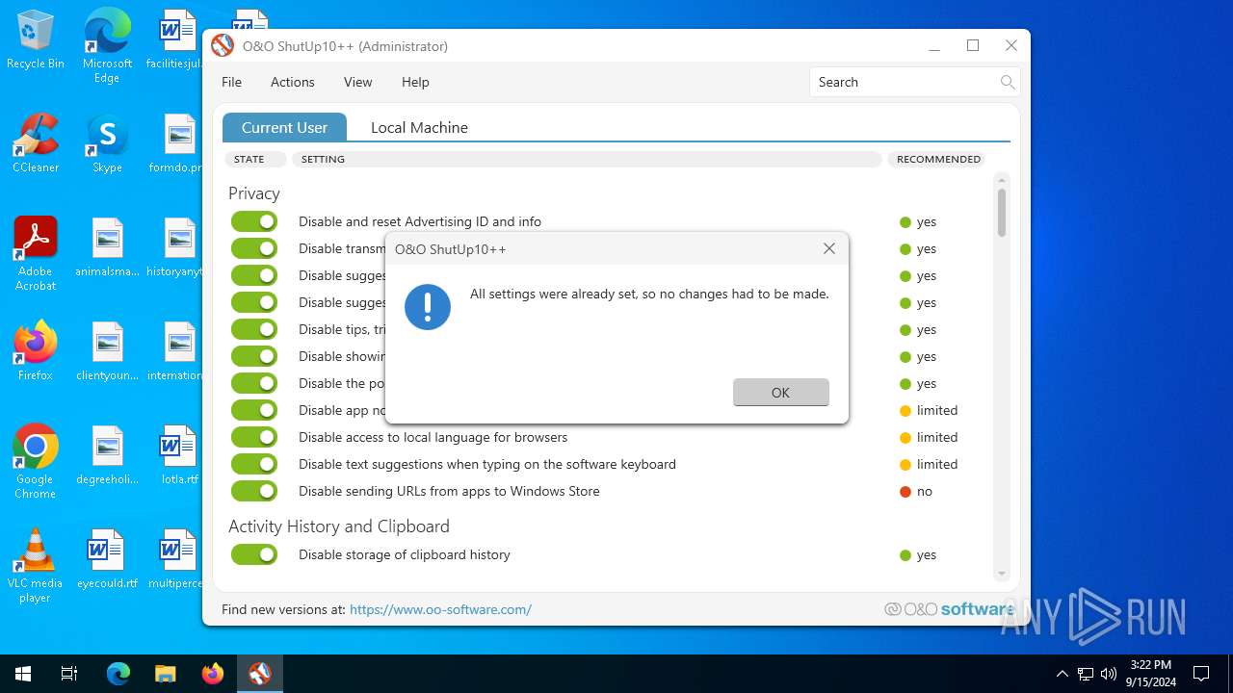Screen dimensions: 1233x693
Task: Click 'Disable sending URLs from apps' setting text
Action: tap(449, 491)
